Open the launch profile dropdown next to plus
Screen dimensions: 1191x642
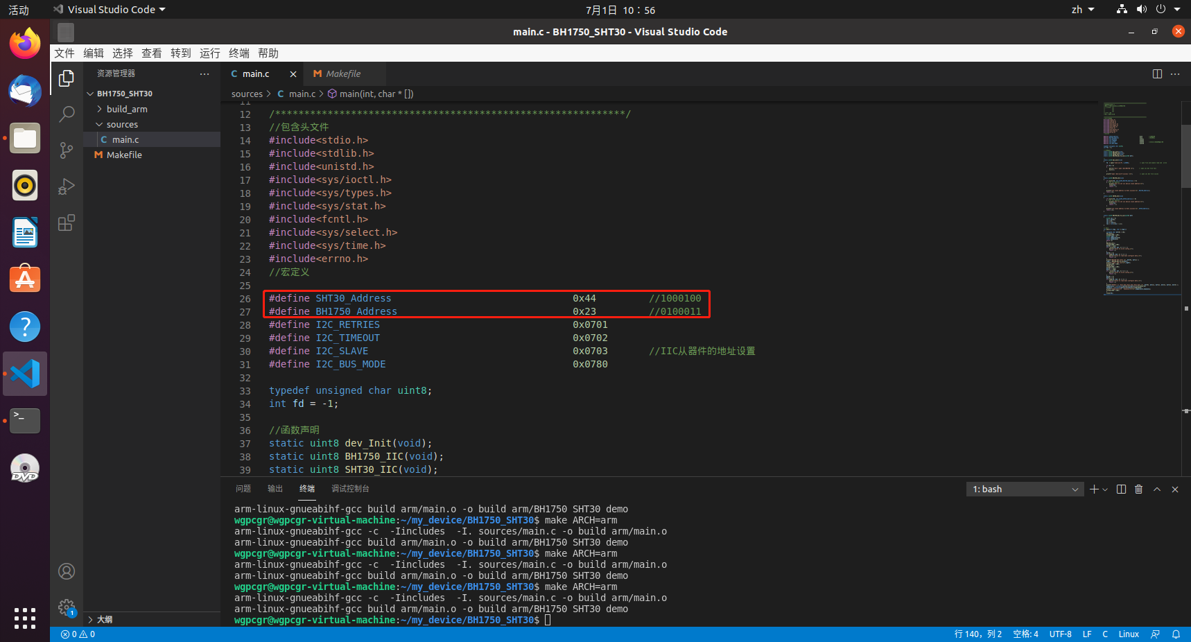[1105, 489]
